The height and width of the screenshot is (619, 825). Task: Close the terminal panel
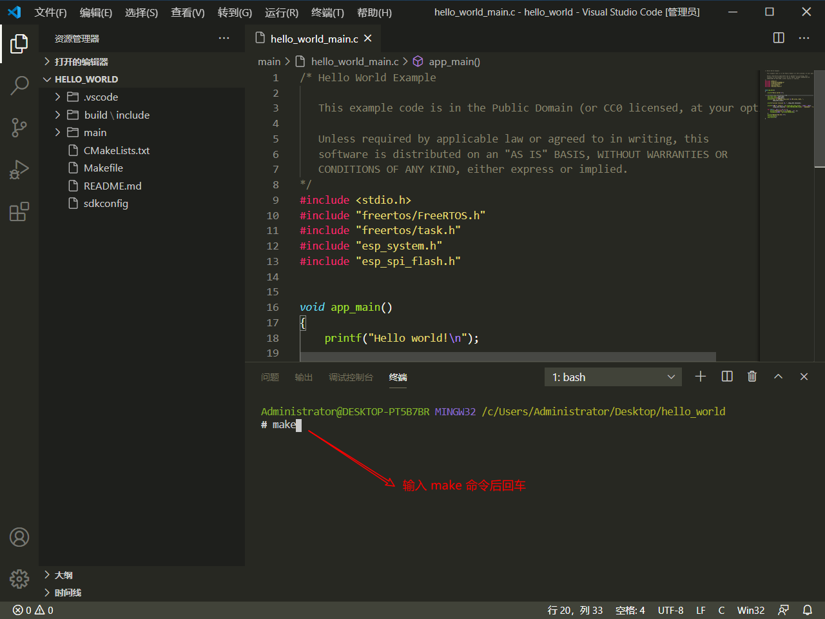[804, 377]
